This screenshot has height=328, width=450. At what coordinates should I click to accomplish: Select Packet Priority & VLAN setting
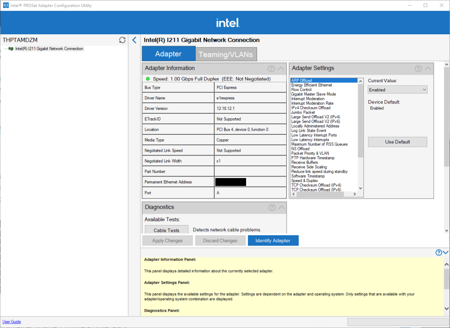point(310,153)
